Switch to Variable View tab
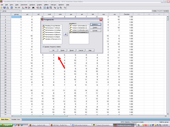The width and height of the screenshot is (170, 127). (16, 119)
